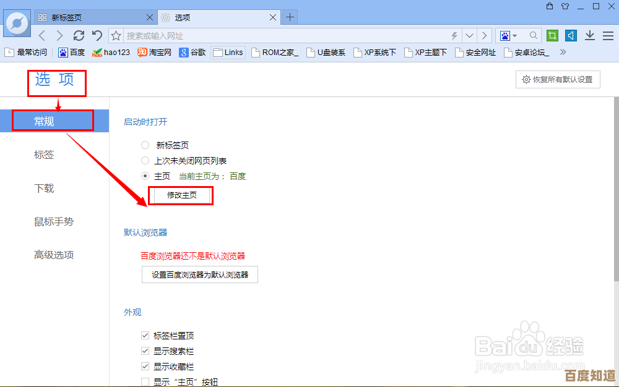Select the 新标签页 startup radio button
619x387 pixels.
(145, 145)
